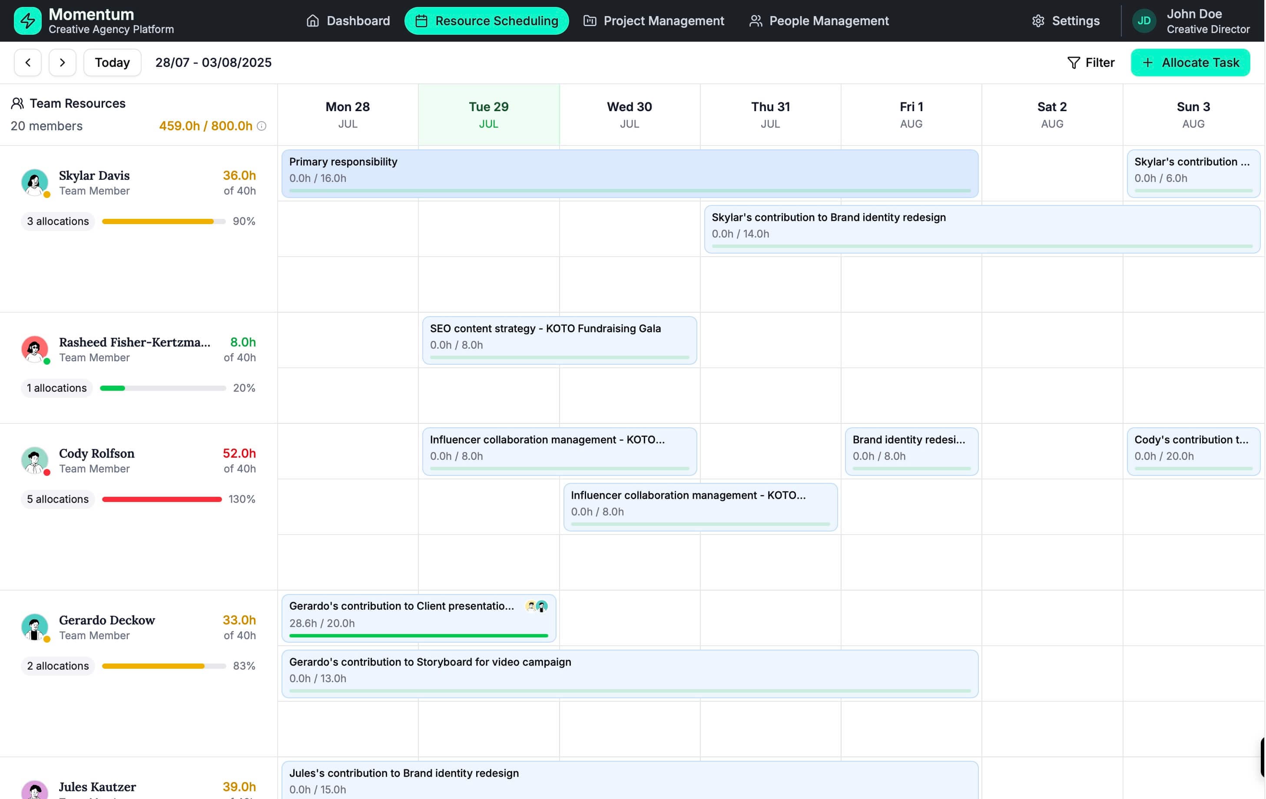Click Gerardo Deckow's avatar

(35, 627)
